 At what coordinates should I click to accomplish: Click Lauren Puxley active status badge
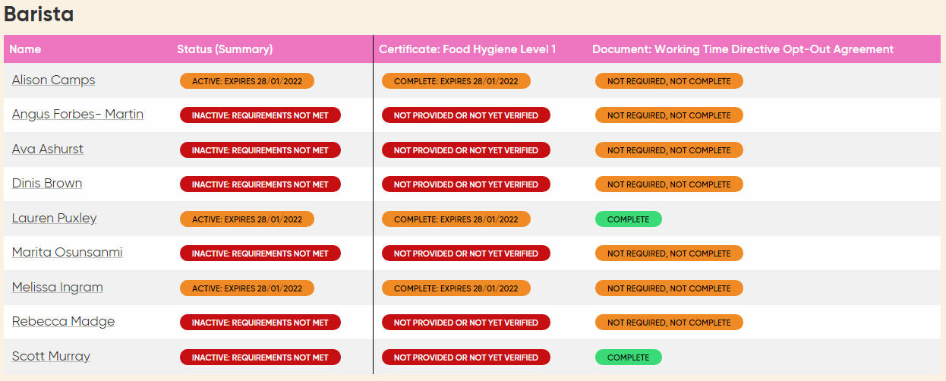click(247, 219)
